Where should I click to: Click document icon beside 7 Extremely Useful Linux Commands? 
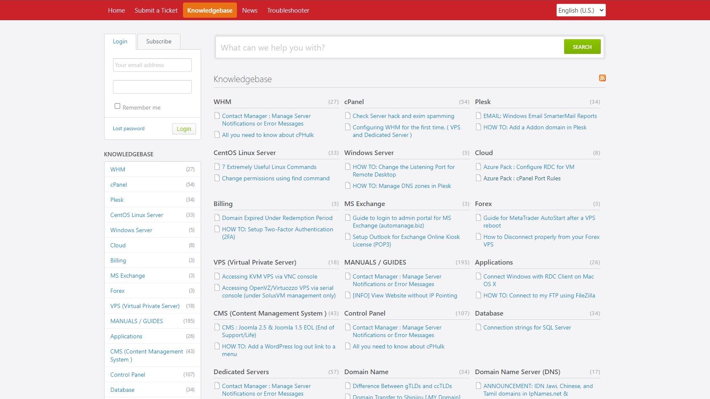click(x=217, y=167)
